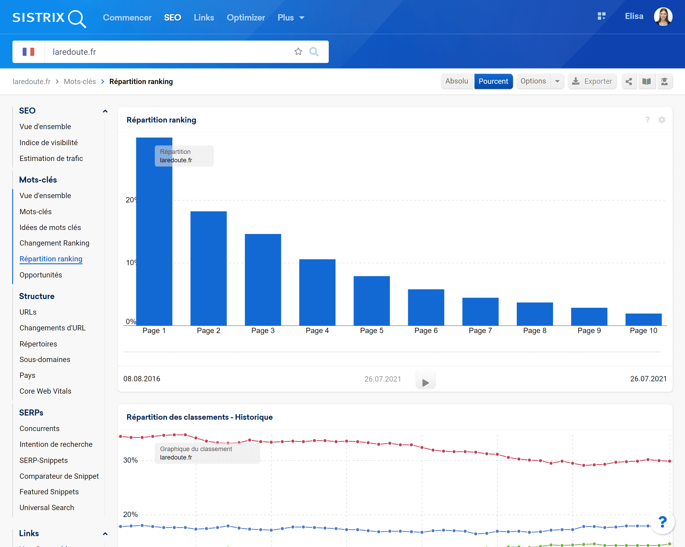Open the floating help bubble
This screenshot has height=547, width=685.
point(662,521)
